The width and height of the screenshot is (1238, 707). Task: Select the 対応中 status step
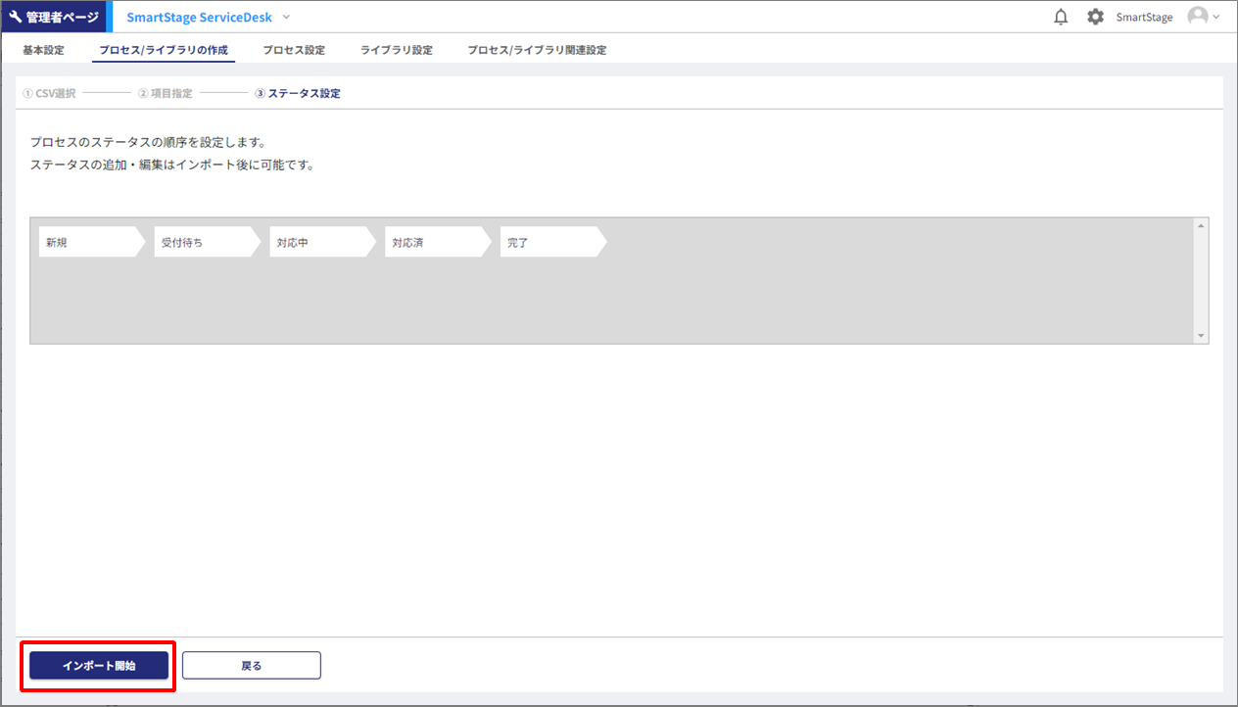(319, 243)
